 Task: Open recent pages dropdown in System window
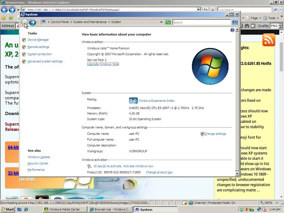(37, 22)
